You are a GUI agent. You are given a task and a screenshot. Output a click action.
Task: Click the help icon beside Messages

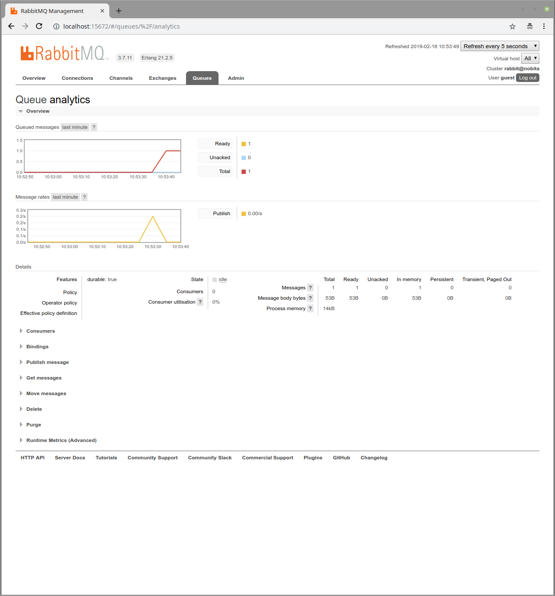coord(310,288)
